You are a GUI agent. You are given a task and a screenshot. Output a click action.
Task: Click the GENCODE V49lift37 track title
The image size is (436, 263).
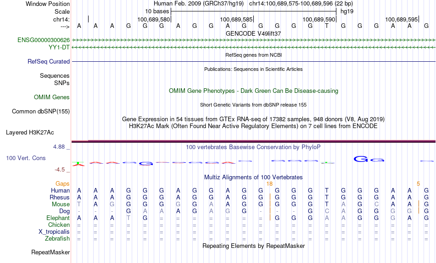253,33
